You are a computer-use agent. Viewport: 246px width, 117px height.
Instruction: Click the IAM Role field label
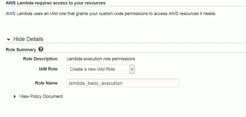pos(48,69)
